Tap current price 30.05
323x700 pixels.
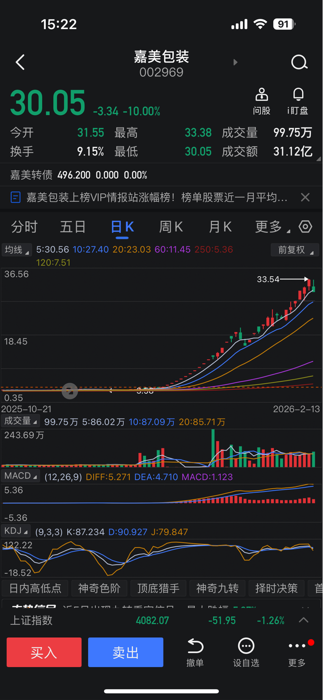click(x=47, y=103)
